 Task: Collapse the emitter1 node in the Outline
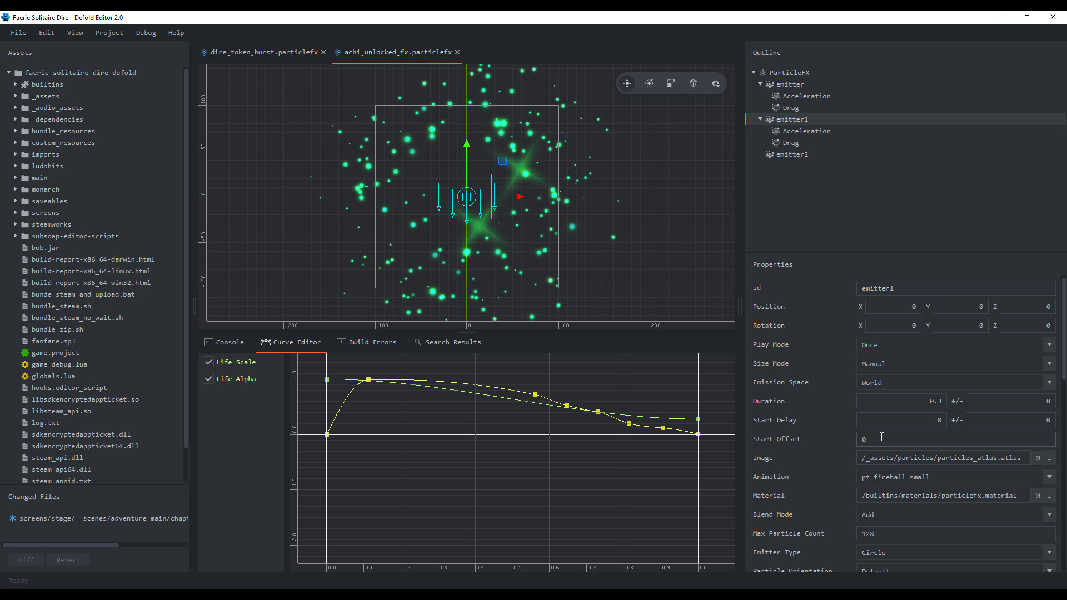click(760, 119)
